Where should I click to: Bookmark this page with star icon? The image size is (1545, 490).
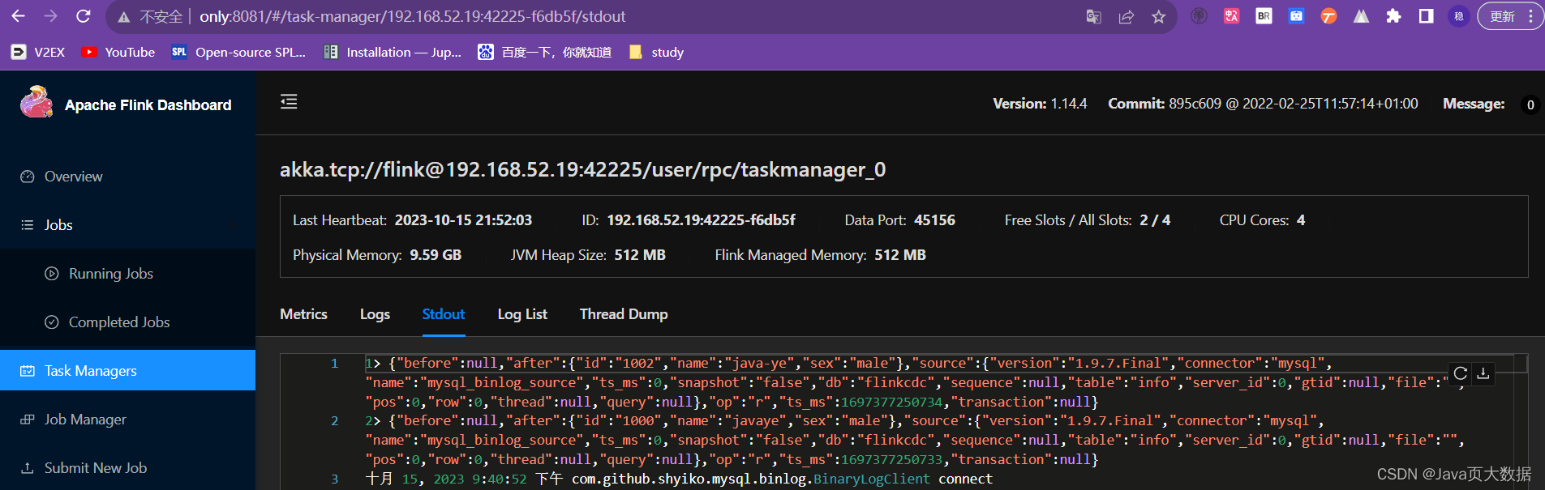pyautogui.click(x=1159, y=16)
